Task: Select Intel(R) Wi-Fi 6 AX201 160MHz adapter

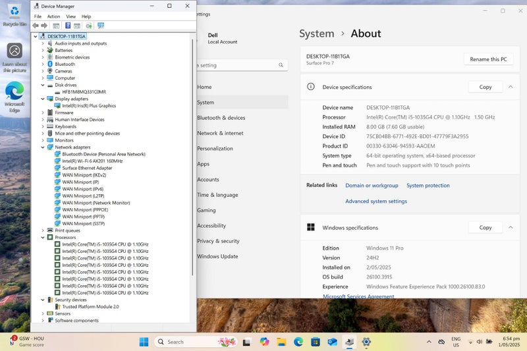Action: (92, 161)
